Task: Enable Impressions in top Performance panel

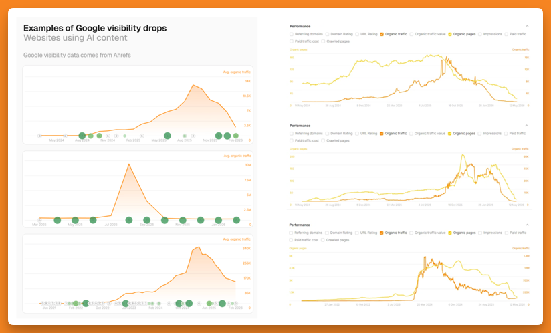Action: [479, 34]
